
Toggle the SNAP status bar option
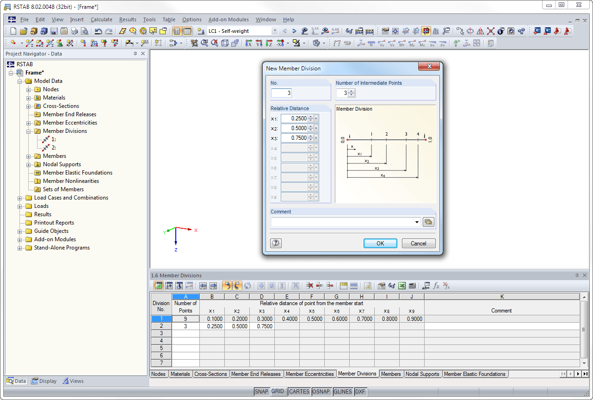point(262,391)
